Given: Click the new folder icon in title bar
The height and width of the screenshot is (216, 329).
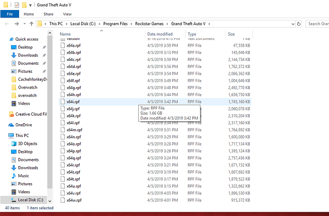Looking at the screenshot, I should 24,5.
